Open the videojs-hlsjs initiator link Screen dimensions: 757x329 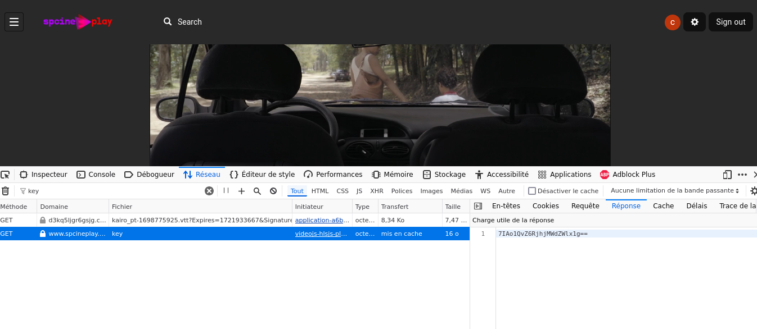322,234
